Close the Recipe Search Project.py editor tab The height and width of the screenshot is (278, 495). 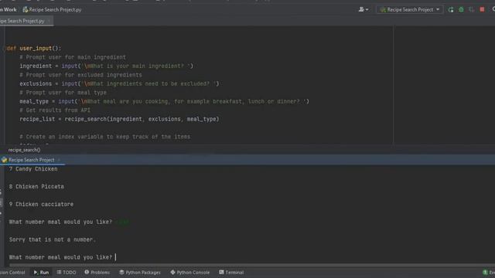click(x=49, y=21)
